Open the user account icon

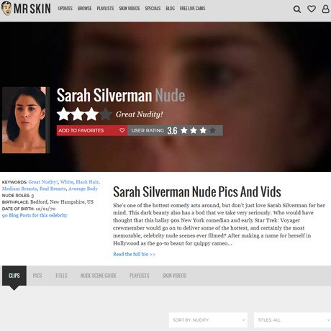(325, 9)
